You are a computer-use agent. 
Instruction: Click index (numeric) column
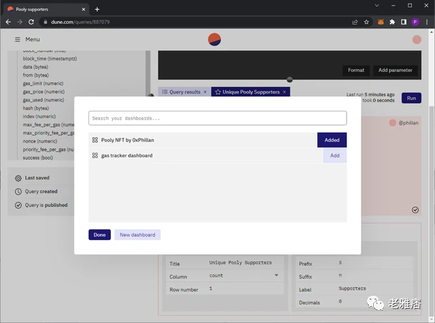pos(39,116)
